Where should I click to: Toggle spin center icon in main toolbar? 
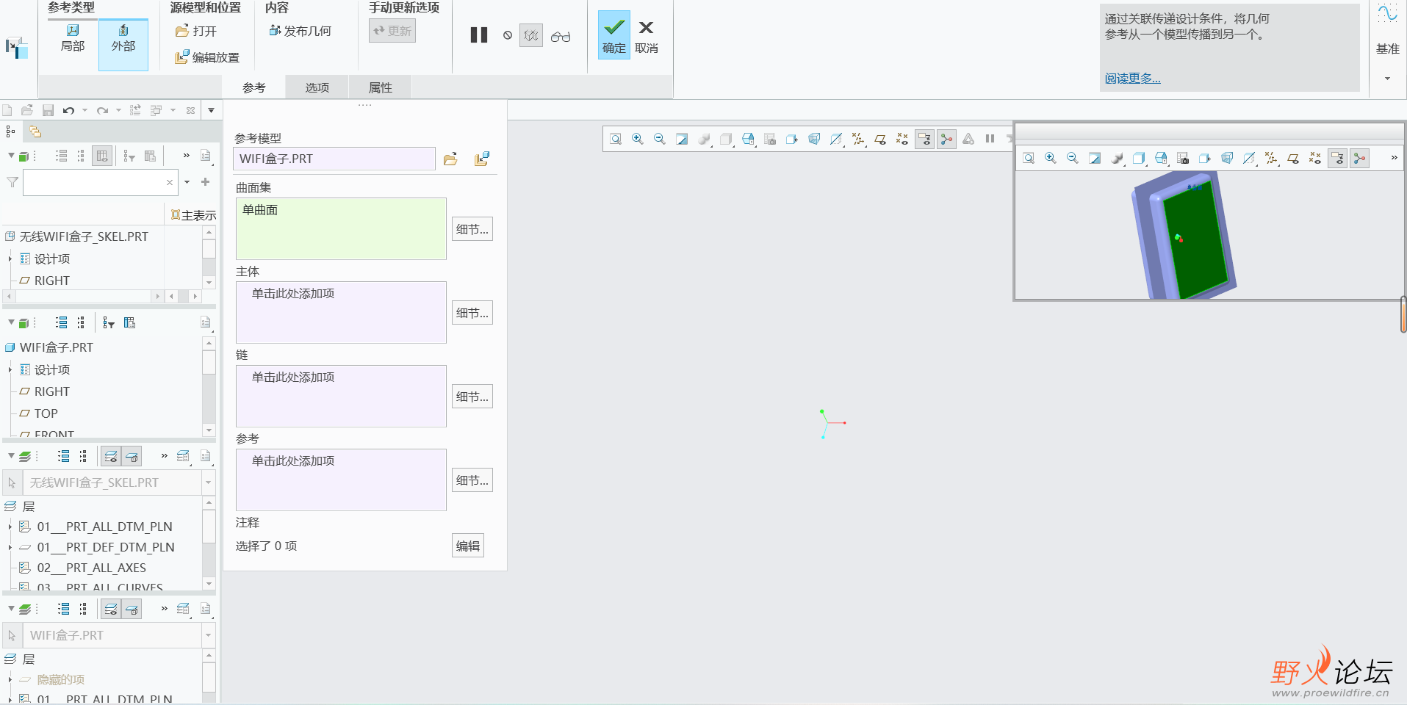click(x=947, y=139)
